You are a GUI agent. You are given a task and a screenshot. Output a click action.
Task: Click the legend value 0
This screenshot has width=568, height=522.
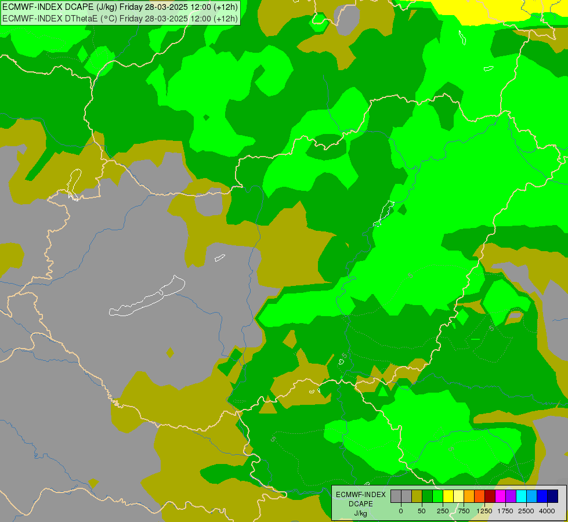point(401,511)
